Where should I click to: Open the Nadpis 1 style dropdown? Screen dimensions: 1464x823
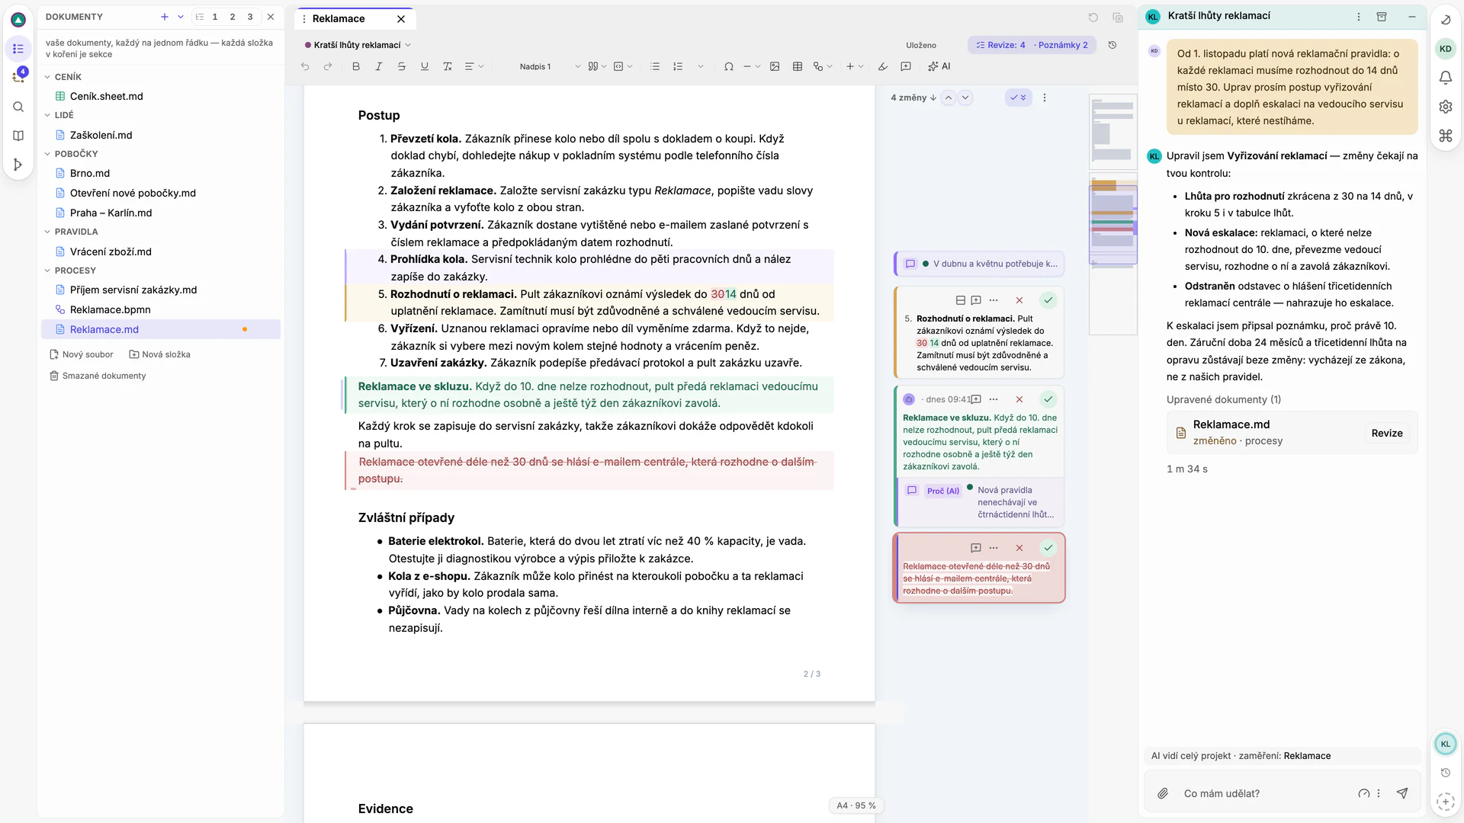pyautogui.click(x=549, y=67)
